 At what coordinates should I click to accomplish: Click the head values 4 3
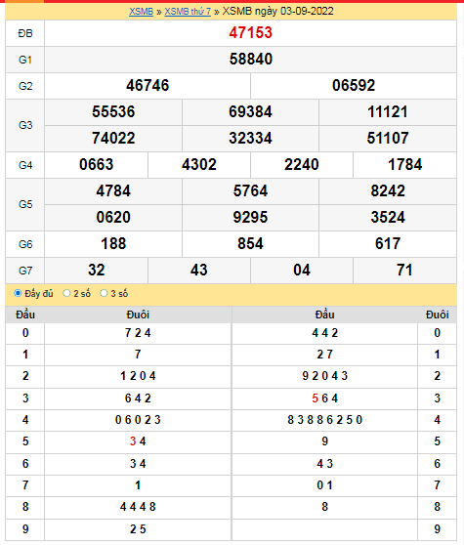pos(324,464)
